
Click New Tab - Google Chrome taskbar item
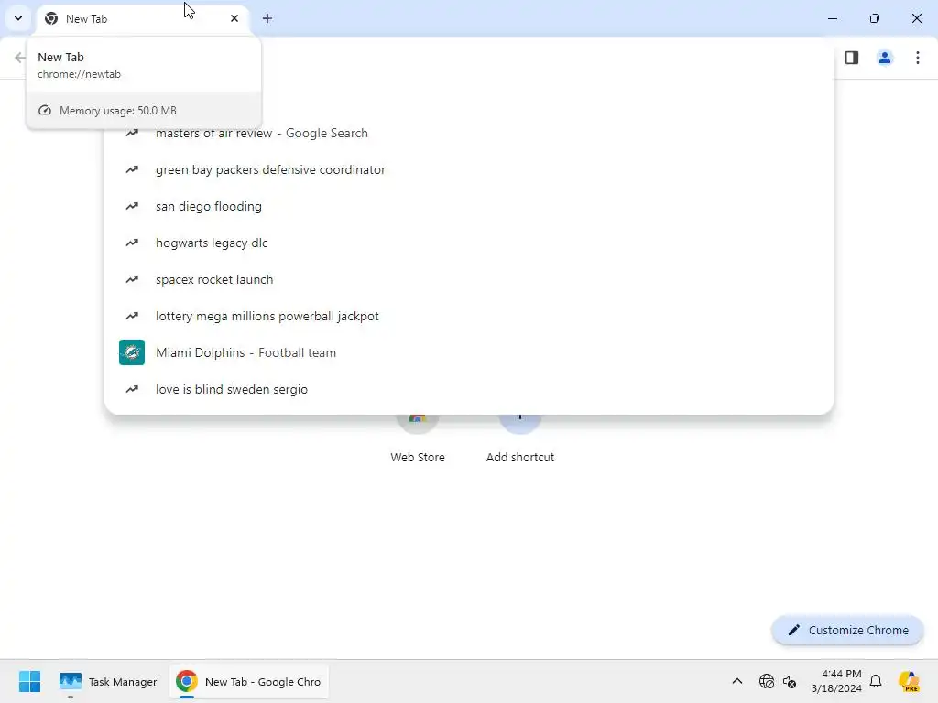click(x=249, y=681)
